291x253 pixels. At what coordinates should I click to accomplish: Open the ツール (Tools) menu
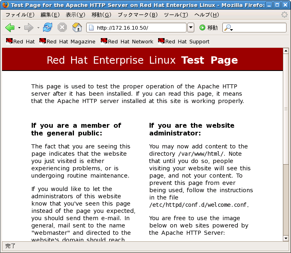pyautogui.click(x=176, y=15)
